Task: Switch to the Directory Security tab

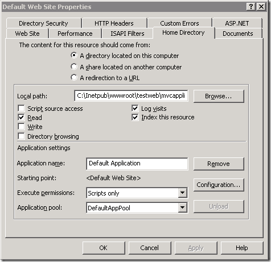Action: [x=43, y=23]
